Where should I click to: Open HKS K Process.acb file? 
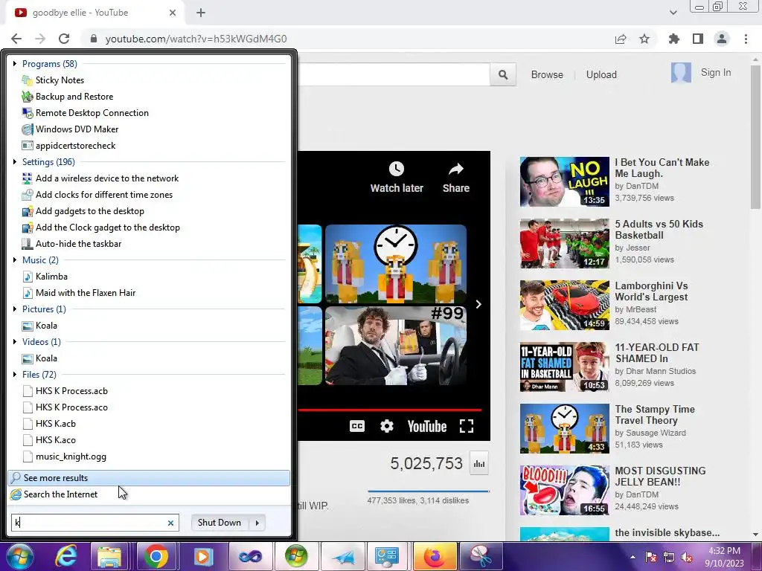point(65,391)
